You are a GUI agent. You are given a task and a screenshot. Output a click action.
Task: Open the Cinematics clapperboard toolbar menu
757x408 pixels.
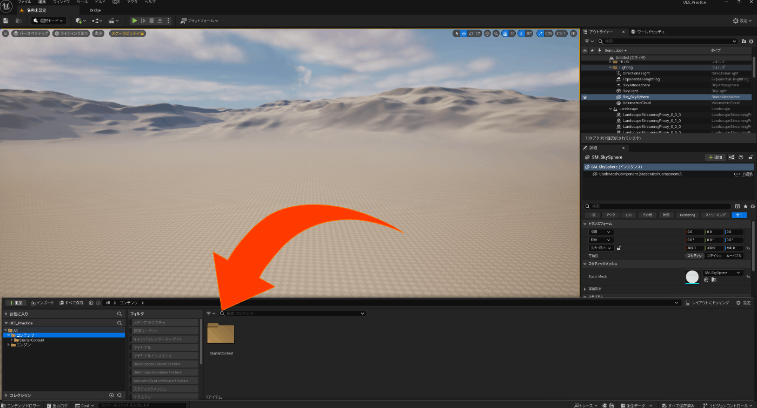pyautogui.click(x=114, y=21)
